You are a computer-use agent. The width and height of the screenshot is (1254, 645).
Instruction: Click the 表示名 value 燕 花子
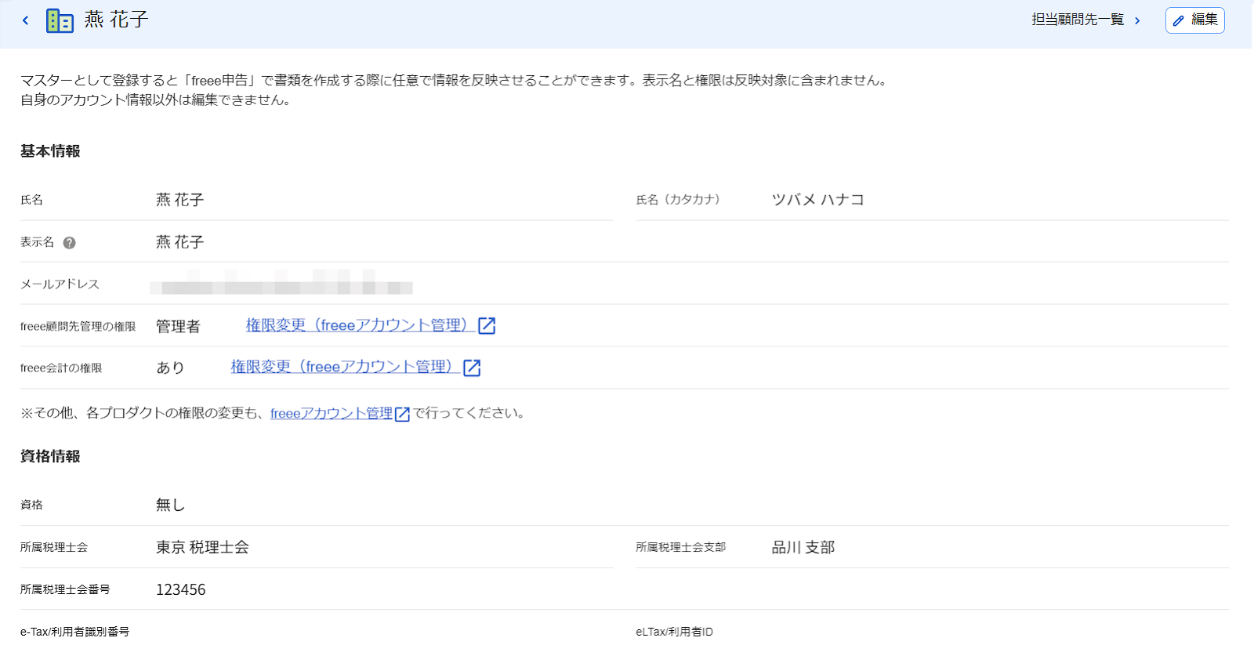179,242
